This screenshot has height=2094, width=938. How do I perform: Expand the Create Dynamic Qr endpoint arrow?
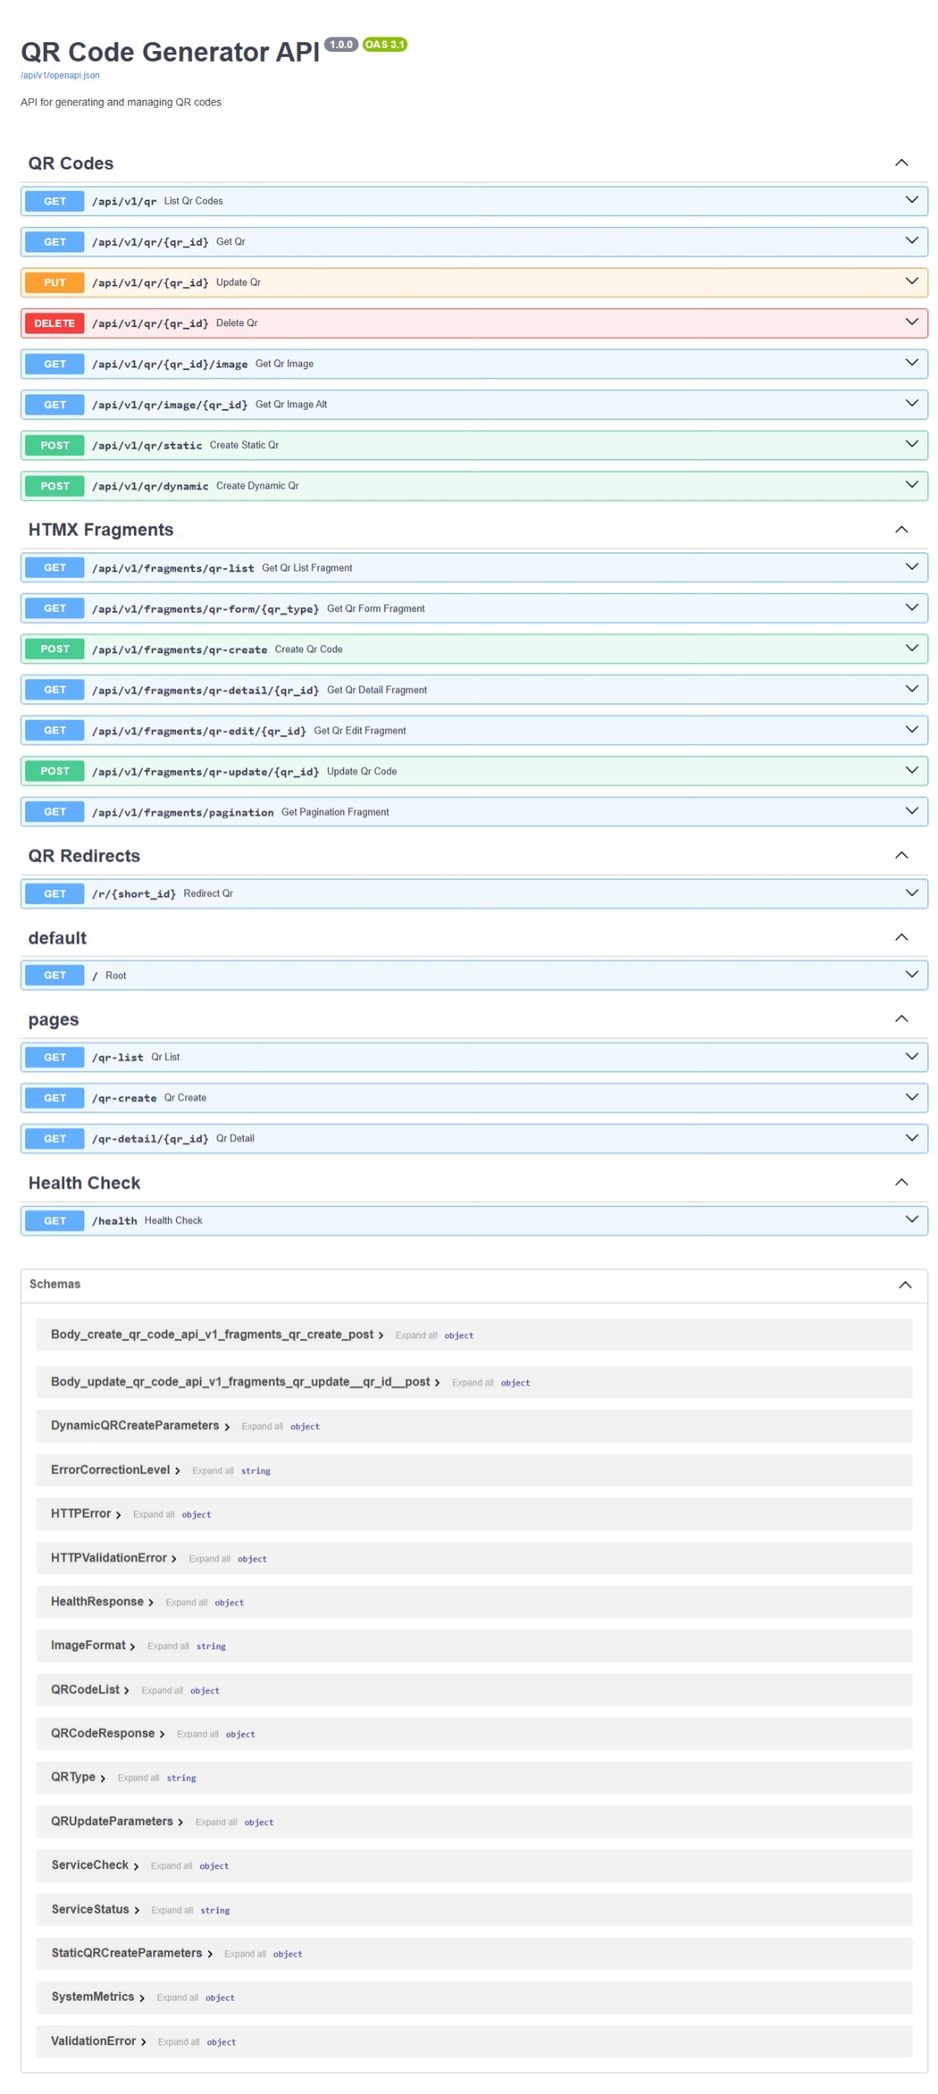911,484
